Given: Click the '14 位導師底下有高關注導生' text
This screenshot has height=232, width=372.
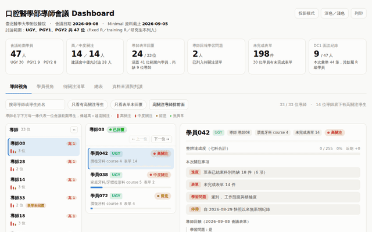Looking at the screenshot, I should tap(341, 104).
